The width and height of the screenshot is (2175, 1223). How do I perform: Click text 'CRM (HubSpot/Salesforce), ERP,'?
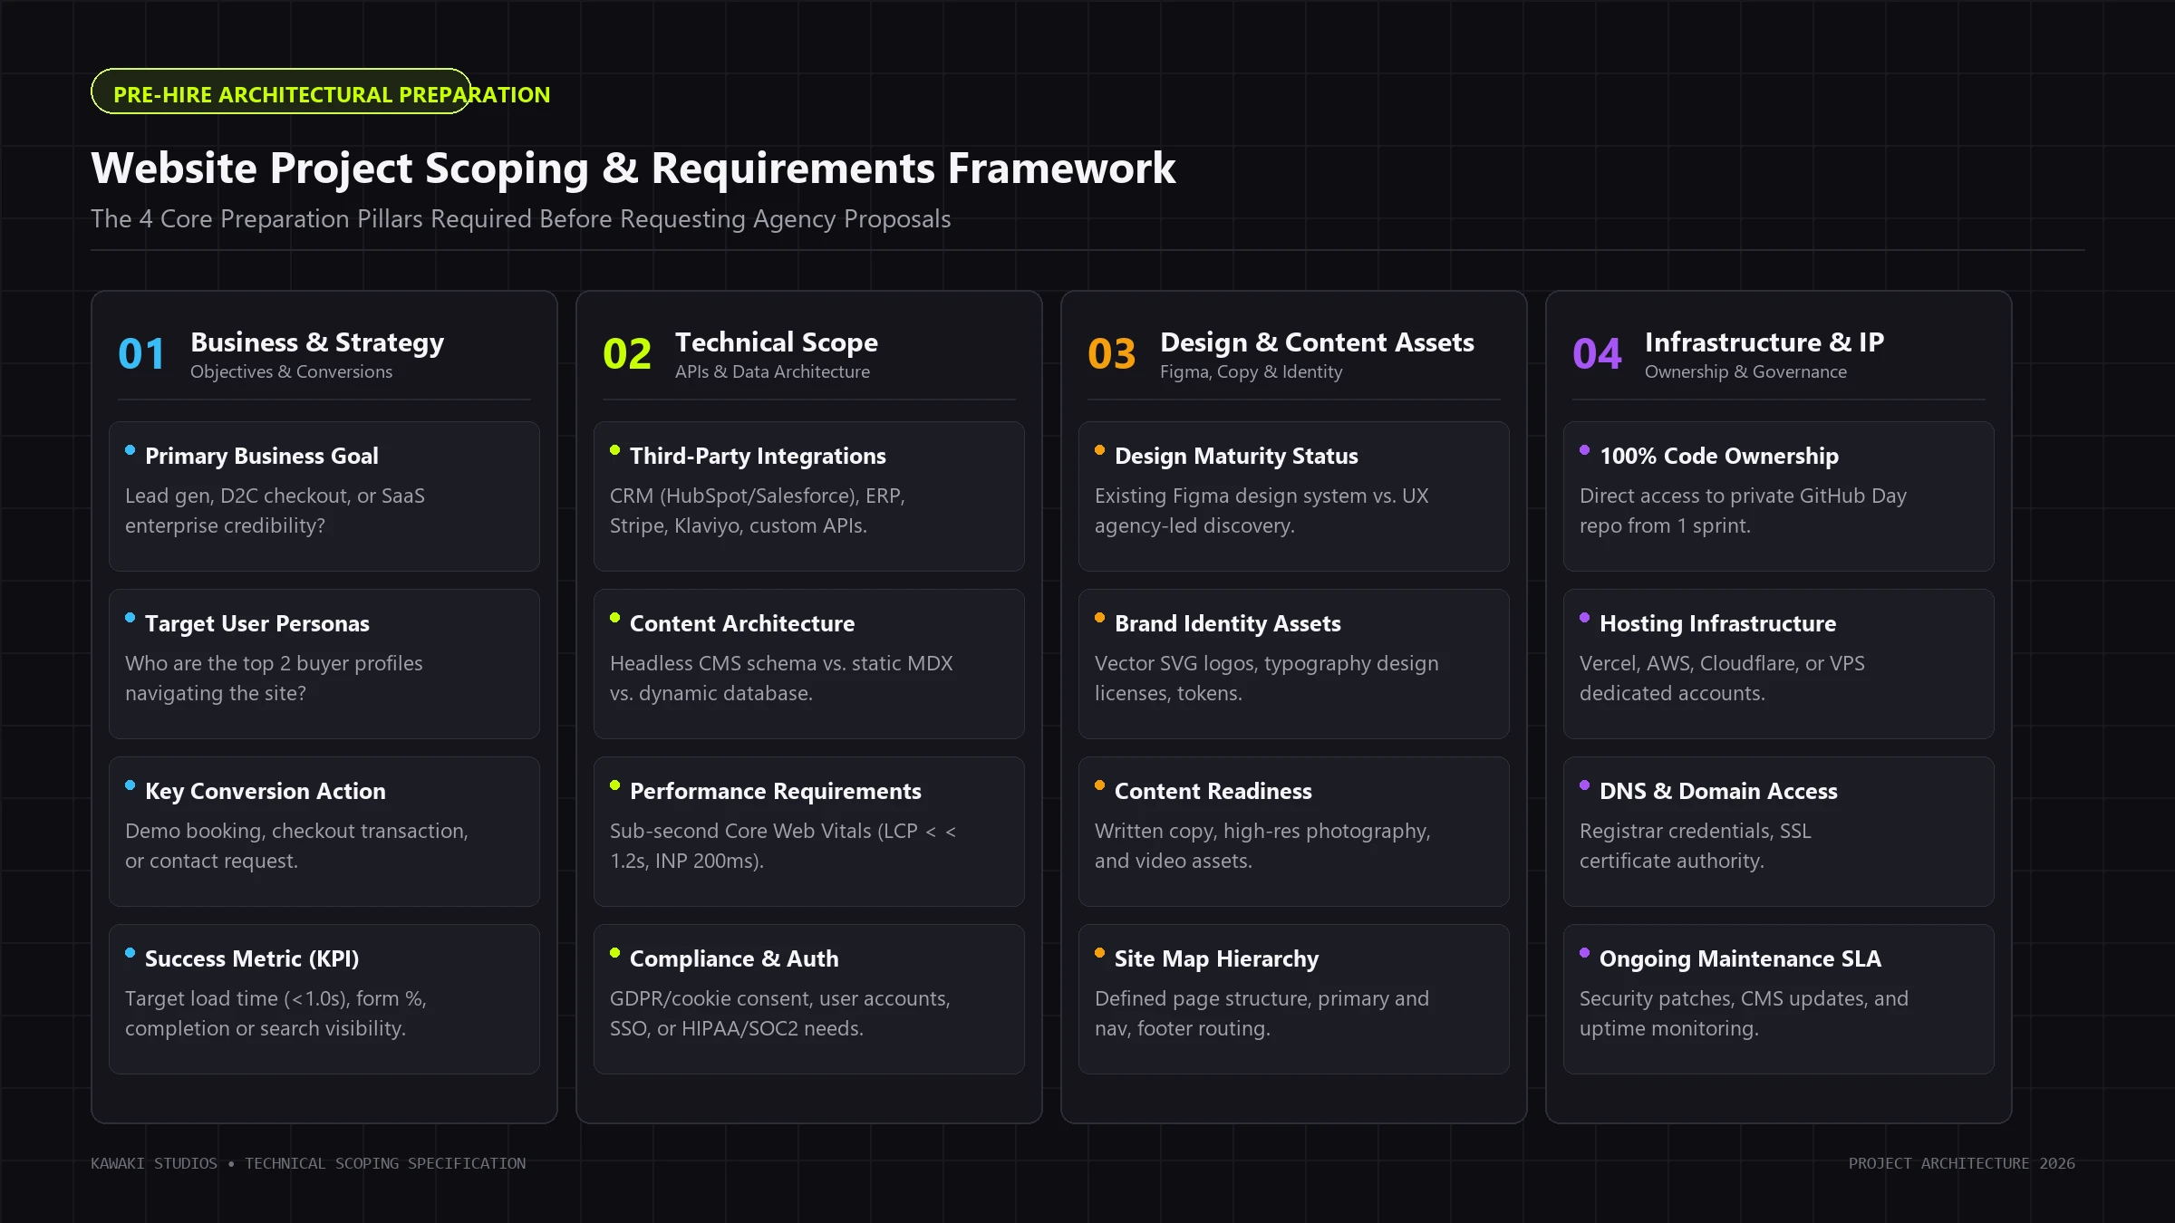click(758, 496)
